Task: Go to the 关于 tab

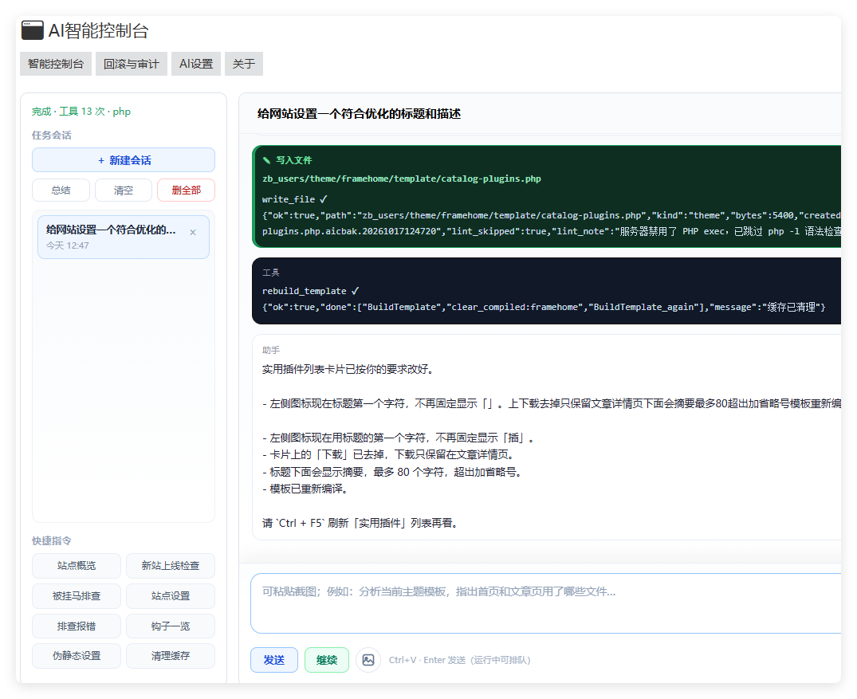Action: point(244,64)
